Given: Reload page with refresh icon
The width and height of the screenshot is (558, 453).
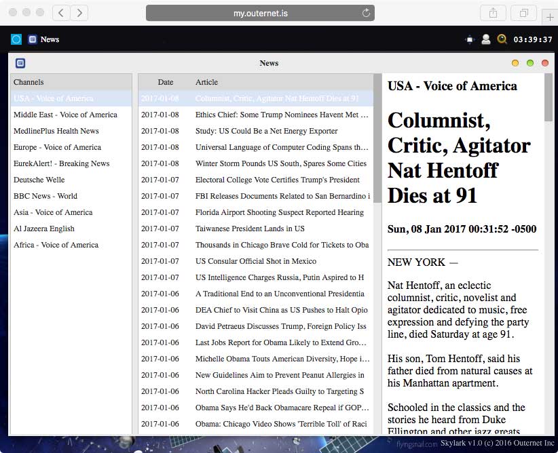Looking at the screenshot, I should pos(366,13).
